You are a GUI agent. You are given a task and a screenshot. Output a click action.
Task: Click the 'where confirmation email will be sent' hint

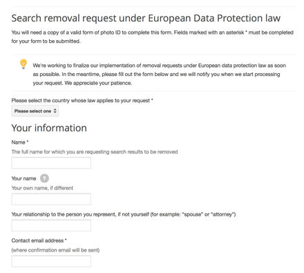(x=55, y=250)
